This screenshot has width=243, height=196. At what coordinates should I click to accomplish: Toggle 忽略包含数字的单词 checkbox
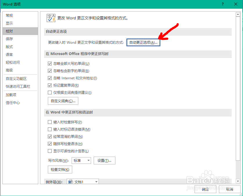(x=50, y=71)
